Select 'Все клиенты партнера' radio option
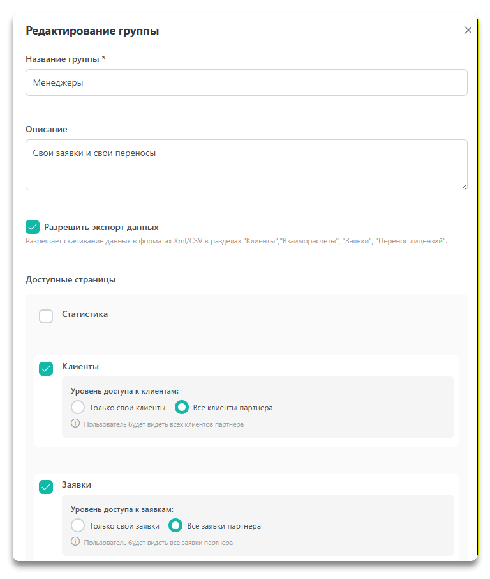This screenshot has height=579, width=490. (182, 407)
